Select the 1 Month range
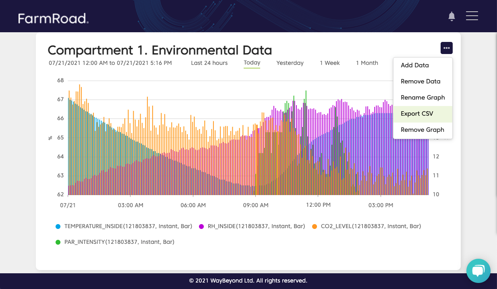 (367, 63)
